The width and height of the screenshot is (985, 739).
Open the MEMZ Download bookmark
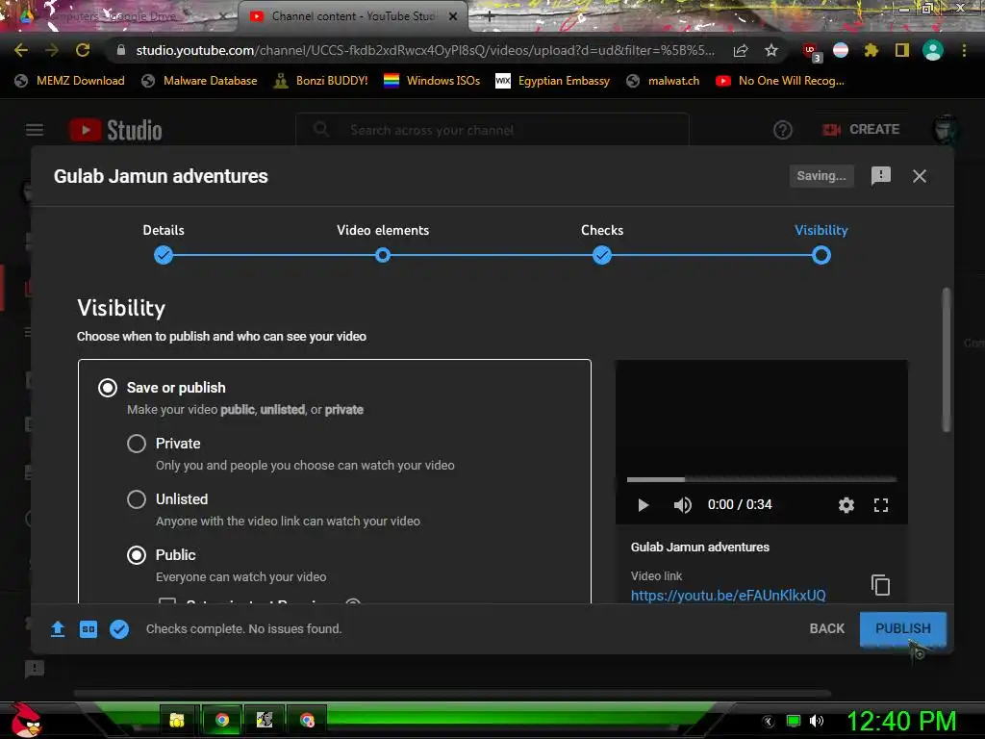[x=69, y=81]
